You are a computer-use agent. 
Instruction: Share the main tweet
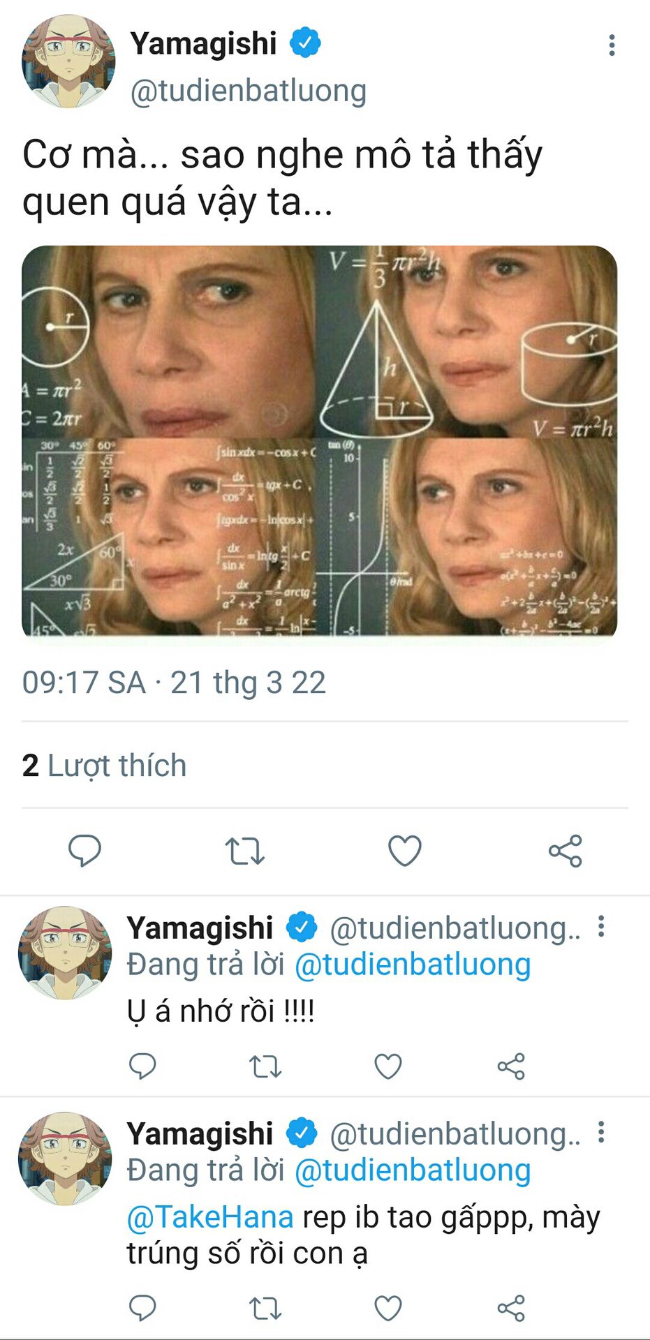coord(565,851)
